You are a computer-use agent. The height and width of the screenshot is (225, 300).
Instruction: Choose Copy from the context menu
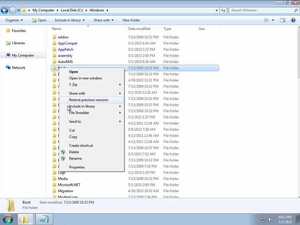(x=91, y=137)
